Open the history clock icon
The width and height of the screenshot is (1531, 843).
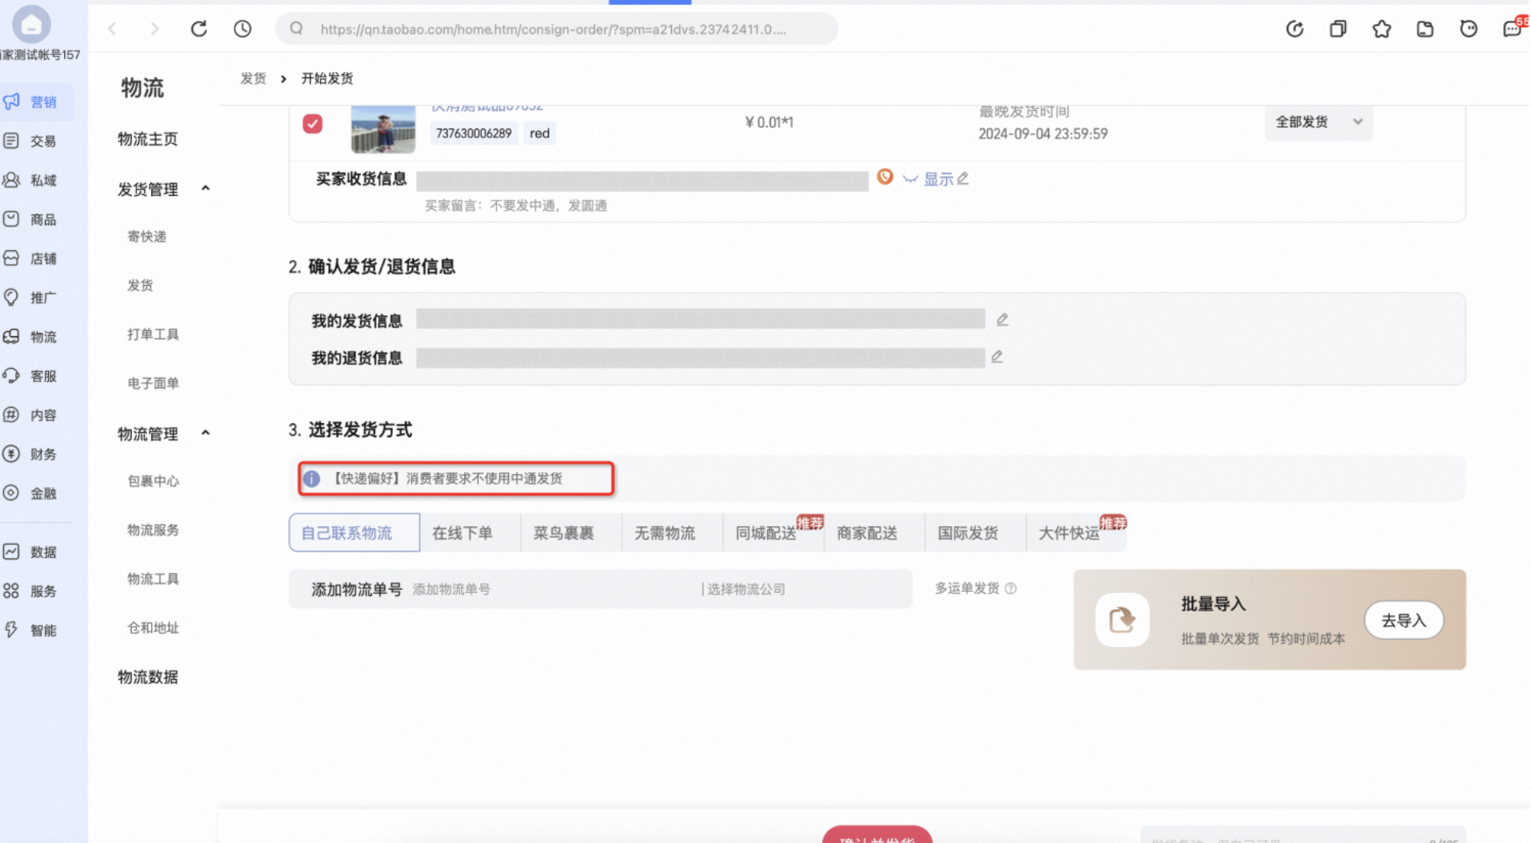coord(243,29)
